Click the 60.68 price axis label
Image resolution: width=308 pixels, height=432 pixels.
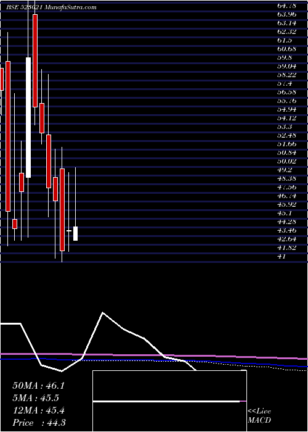(x=286, y=49)
